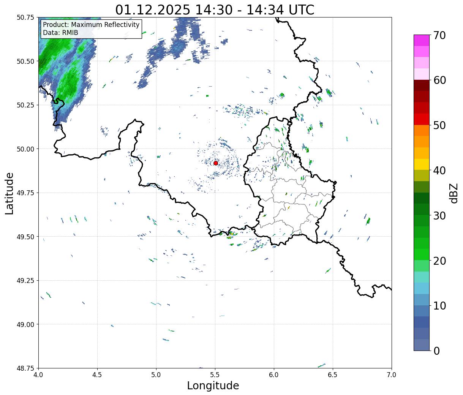Click the "Product: Maximum Reflectivity" legend line

tap(91, 25)
